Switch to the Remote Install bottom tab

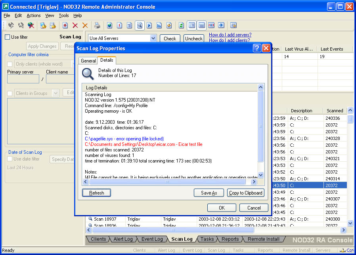(x=264, y=239)
